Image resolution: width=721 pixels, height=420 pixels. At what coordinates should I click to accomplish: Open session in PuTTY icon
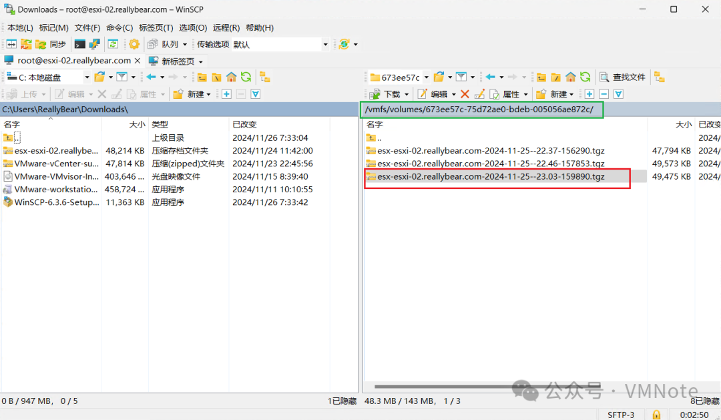click(94, 44)
